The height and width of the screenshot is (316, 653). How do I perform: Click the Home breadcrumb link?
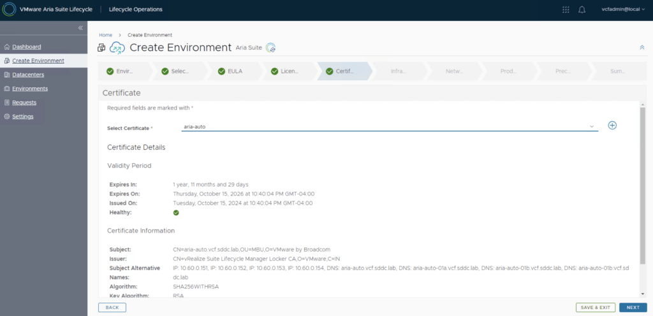tap(106, 35)
